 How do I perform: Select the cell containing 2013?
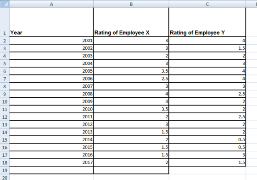click(51, 132)
